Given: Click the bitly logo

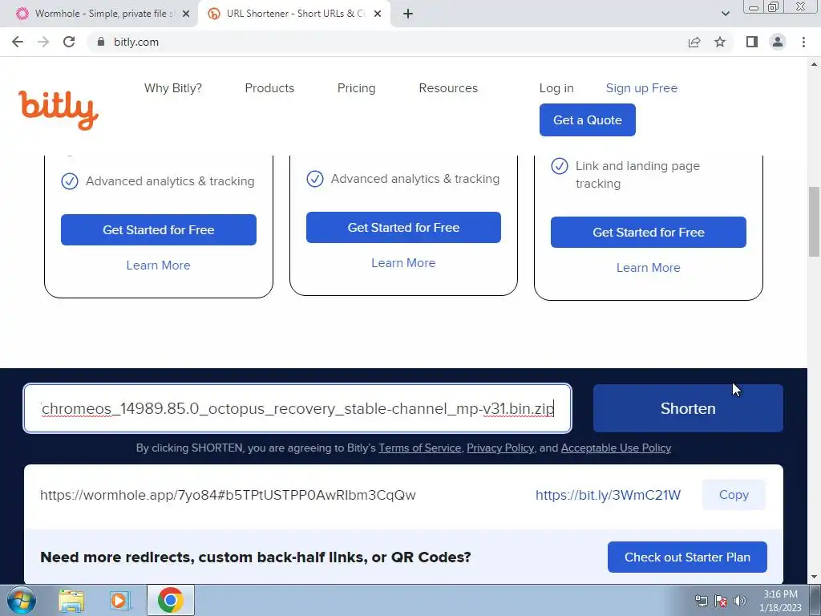Looking at the screenshot, I should click(58, 109).
